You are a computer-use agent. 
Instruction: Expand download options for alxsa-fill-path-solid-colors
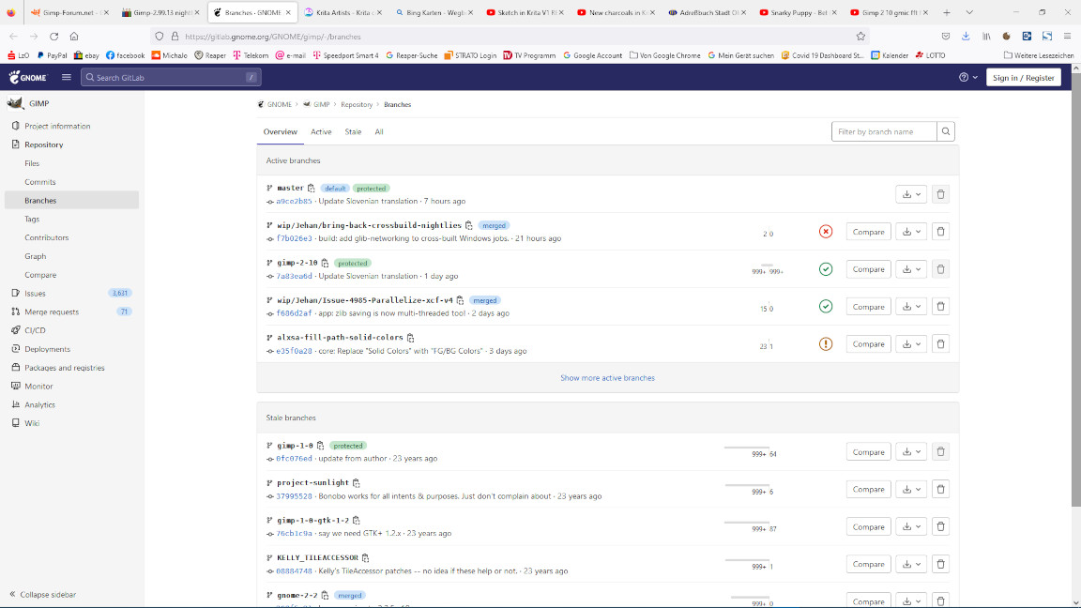[911, 344]
